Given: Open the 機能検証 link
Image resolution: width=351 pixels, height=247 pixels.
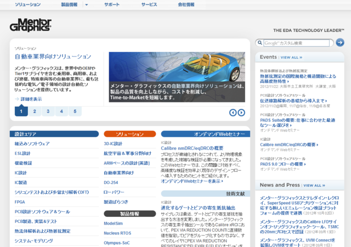Looking at the screenshot, I should click(23, 163).
